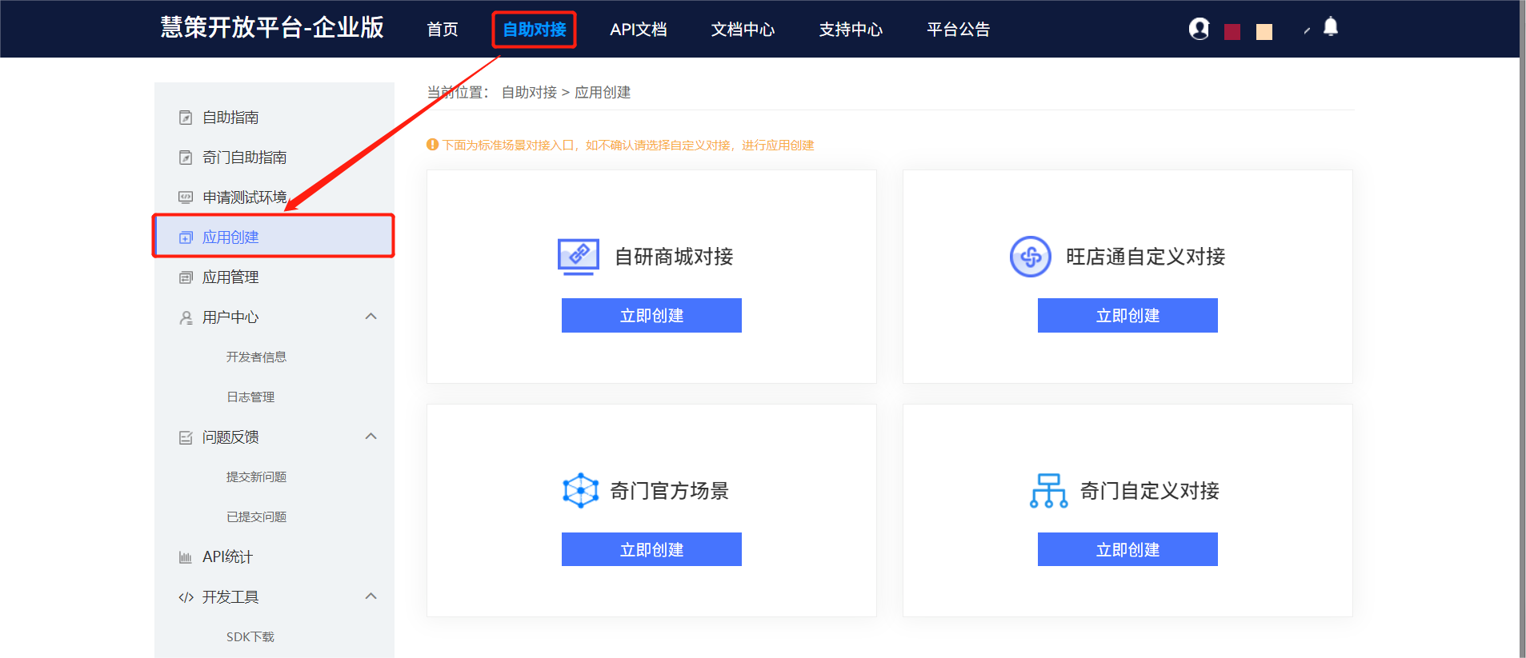Click the user avatar icon in header

point(1199,29)
